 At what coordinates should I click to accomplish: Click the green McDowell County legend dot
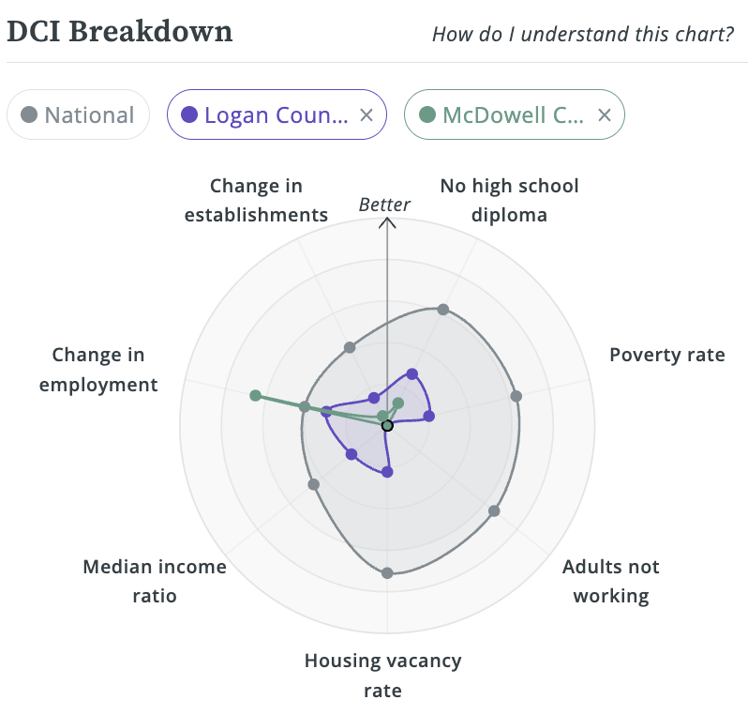coord(427,115)
